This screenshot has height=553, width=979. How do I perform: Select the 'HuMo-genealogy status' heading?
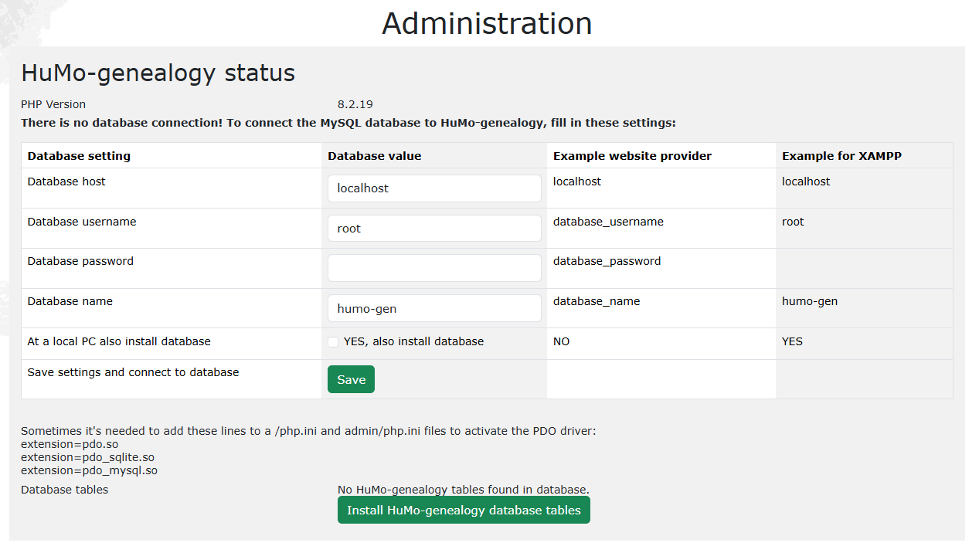[158, 73]
